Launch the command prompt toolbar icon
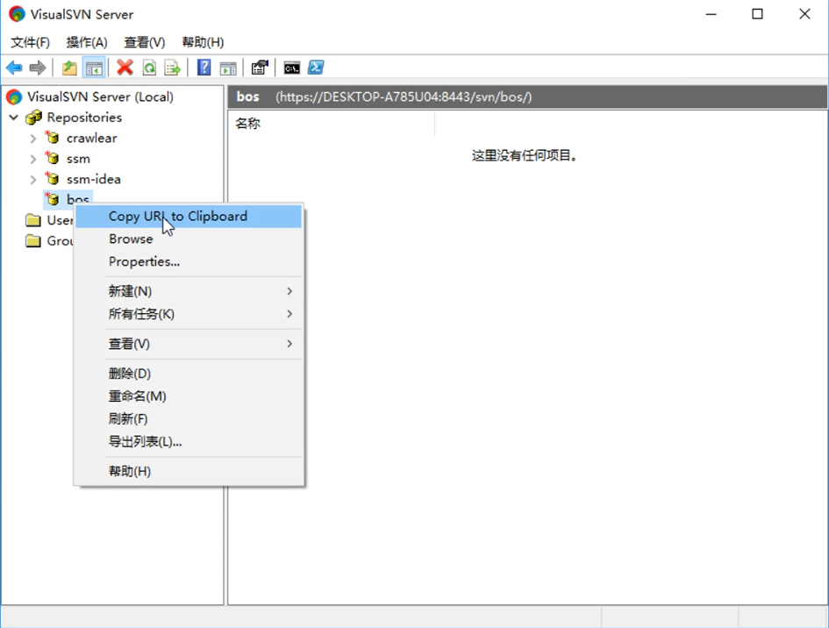 292,68
